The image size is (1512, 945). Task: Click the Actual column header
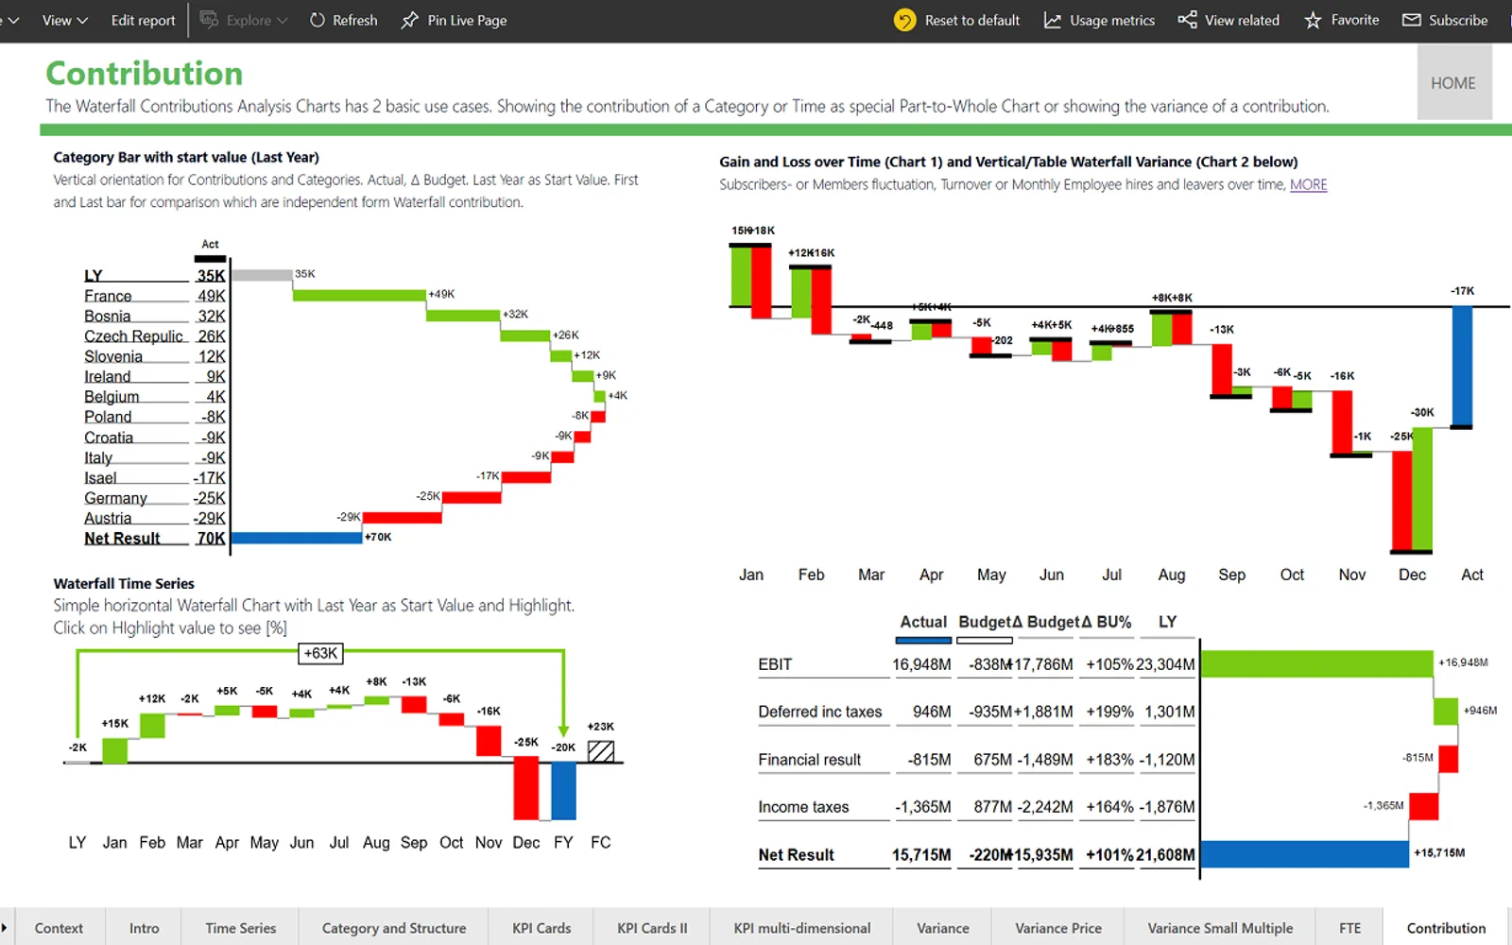tap(923, 622)
